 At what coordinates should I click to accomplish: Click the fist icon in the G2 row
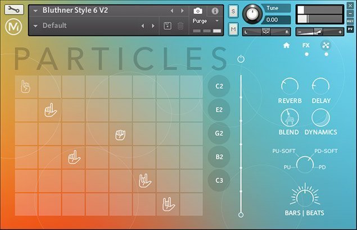[x=120, y=134]
